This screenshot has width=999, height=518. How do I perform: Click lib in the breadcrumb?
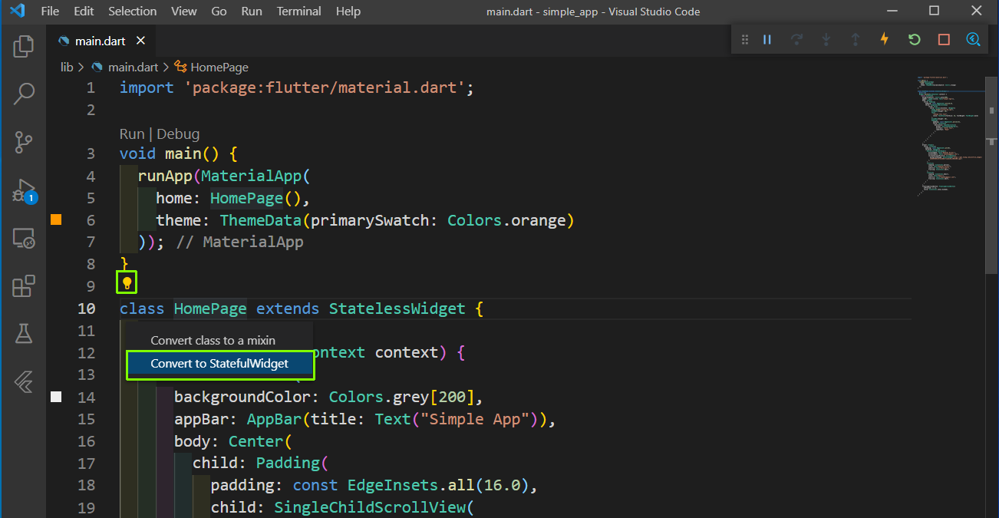(x=67, y=68)
